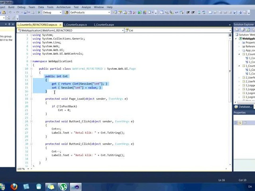The height and width of the screenshot is (191, 255).
Task: Switch to the Database Explorer tab
Action: 243,107
